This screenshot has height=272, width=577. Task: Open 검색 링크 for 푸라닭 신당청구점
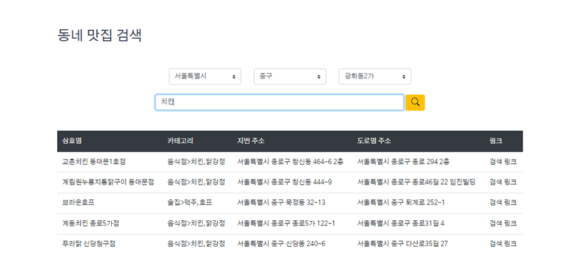(503, 244)
